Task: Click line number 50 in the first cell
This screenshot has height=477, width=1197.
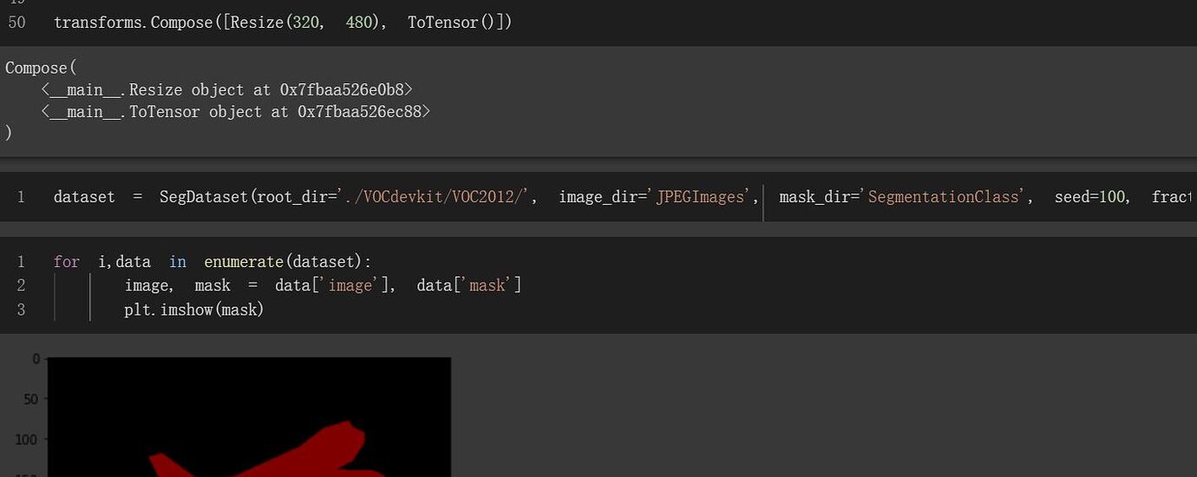Action: click(16, 23)
